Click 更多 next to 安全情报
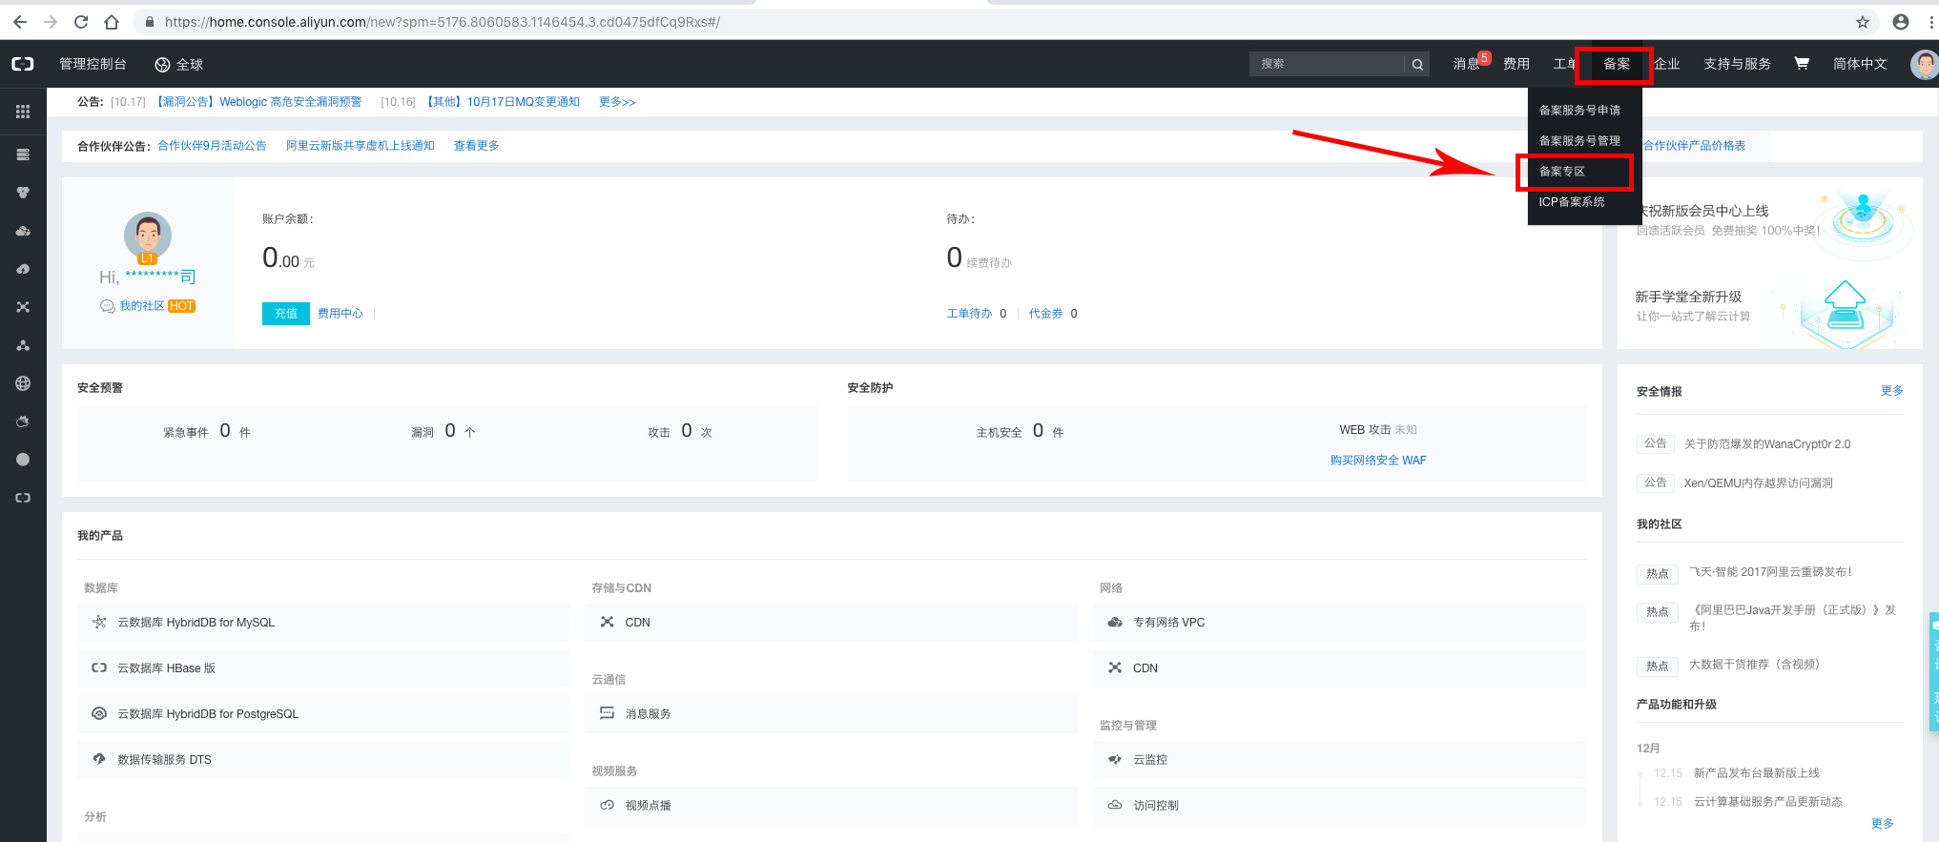The image size is (1939, 842). [1891, 391]
